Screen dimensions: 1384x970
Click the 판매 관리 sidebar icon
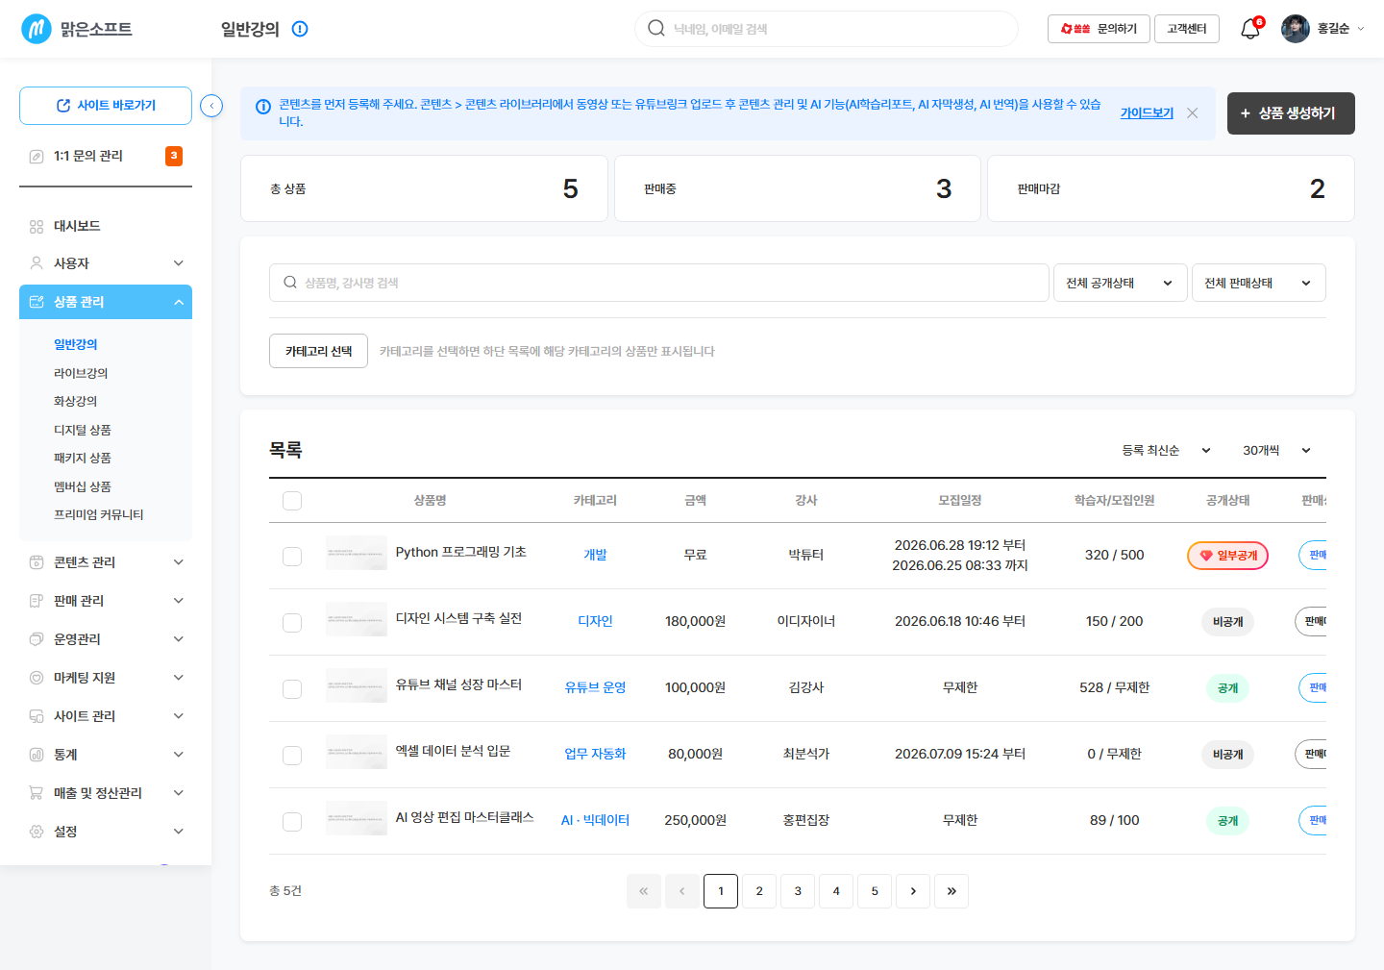[x=37, y=601]
